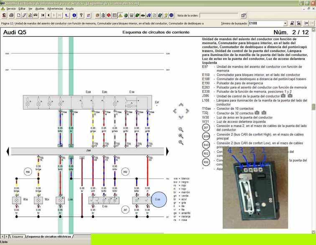
Task: Click the blue striped globe icon
Action: pos(171,15)
